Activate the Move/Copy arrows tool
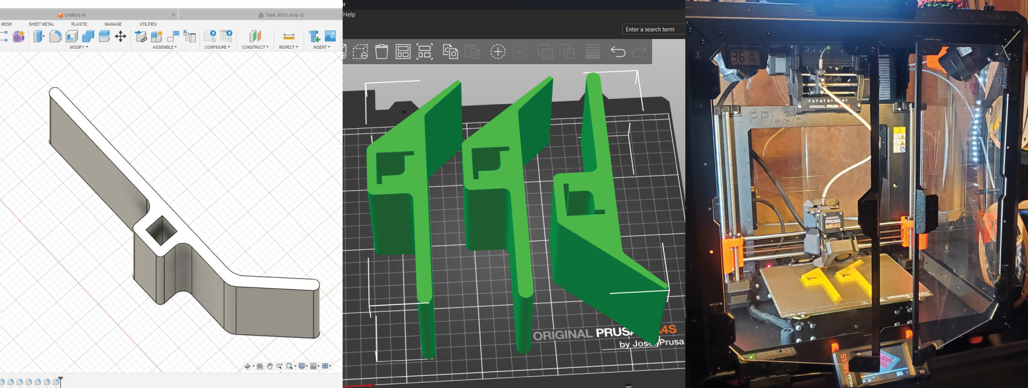Image resolution: width=1028 pixels, height=388 pixels. (x=120, y=36)
